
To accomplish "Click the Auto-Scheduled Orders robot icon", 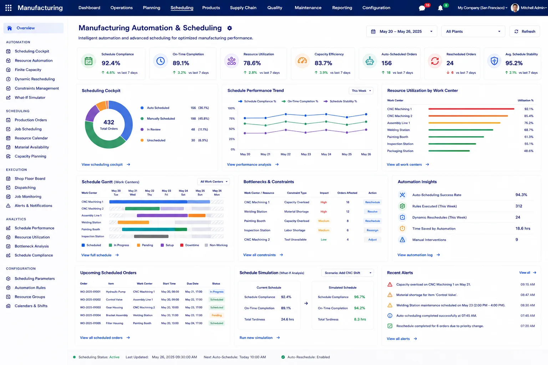I will [370, 61].
